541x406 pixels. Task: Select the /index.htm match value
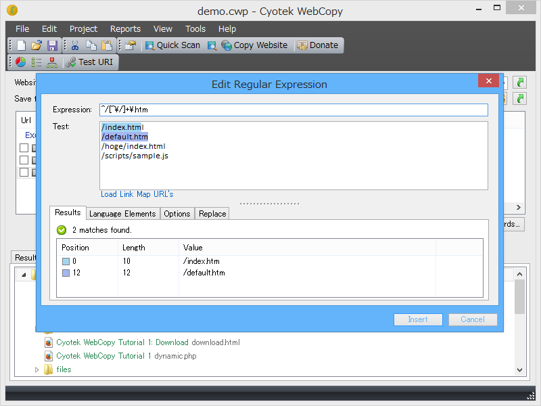pos(201,261)
